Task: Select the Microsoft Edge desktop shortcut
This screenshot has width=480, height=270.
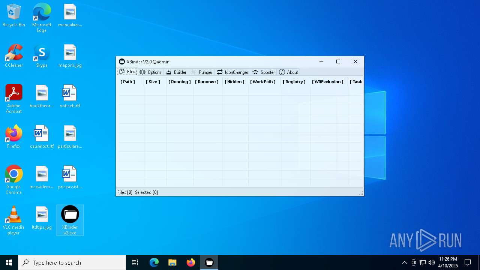Action: point(42,18)
